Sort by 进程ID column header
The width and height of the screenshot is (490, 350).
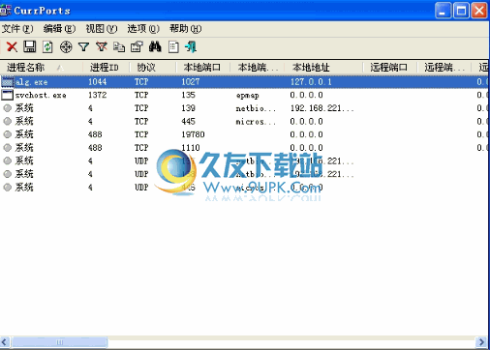[106, 68]
